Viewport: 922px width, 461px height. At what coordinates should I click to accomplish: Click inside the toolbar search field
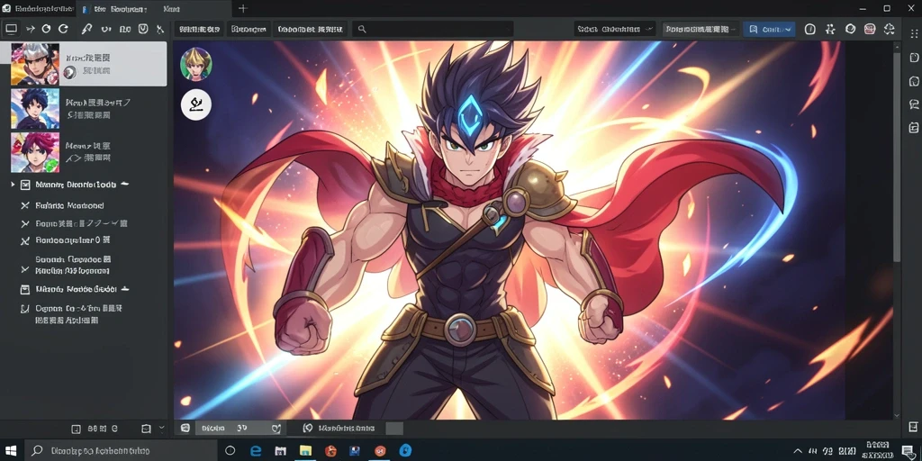(433, 29)
